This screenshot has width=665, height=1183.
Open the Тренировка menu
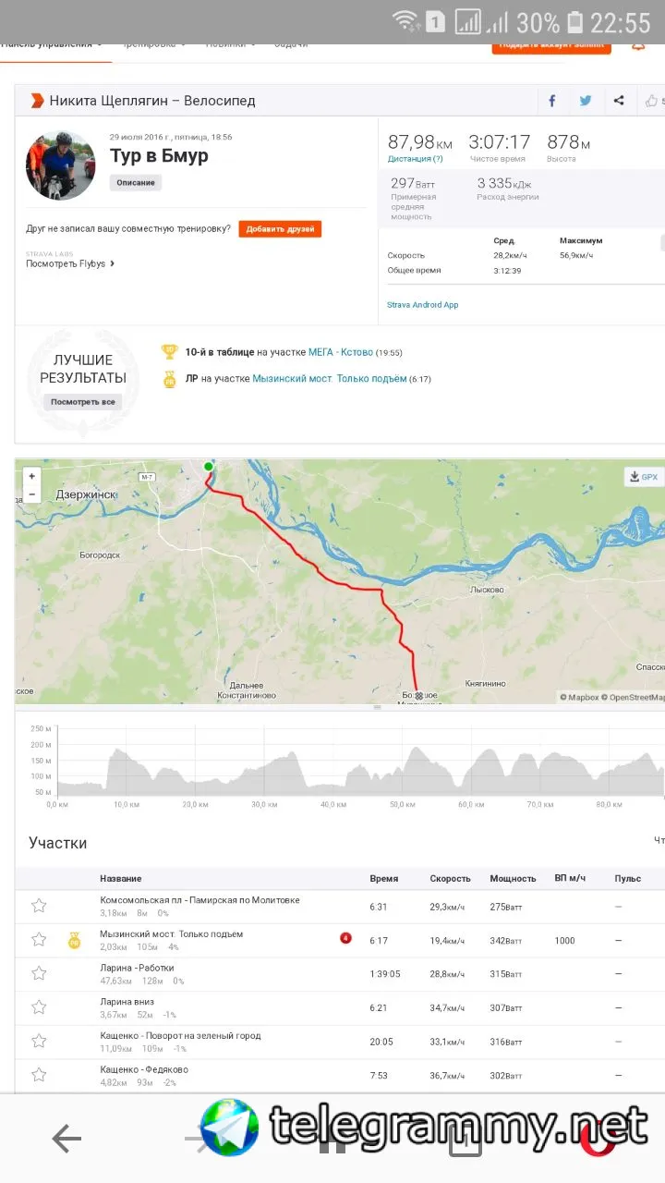click(151, 44)
